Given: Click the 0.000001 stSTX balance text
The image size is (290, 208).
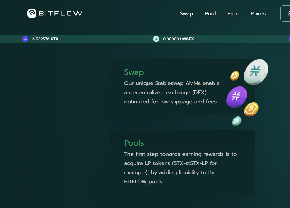Looking at the screenshot, I should (178, 39).
